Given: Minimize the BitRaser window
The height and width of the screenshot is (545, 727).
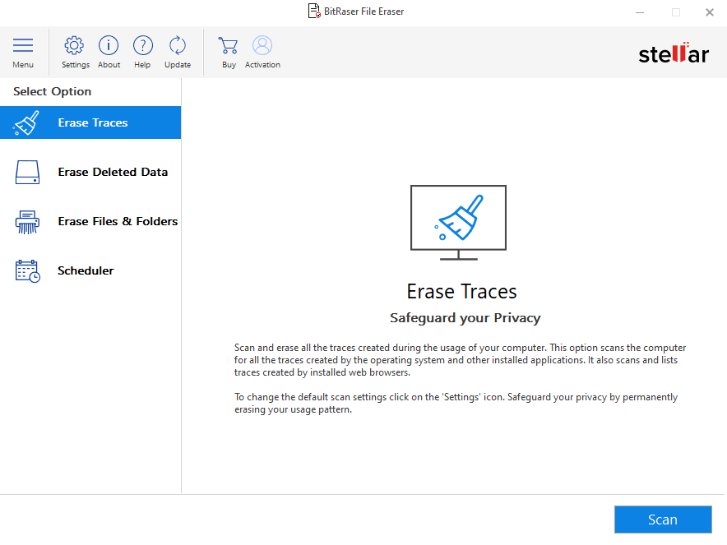Looking at the screenshot, I should point(640,12).
